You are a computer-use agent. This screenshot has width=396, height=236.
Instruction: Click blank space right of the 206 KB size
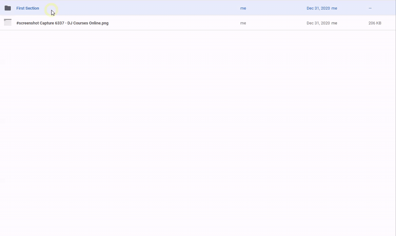point(389,23)
